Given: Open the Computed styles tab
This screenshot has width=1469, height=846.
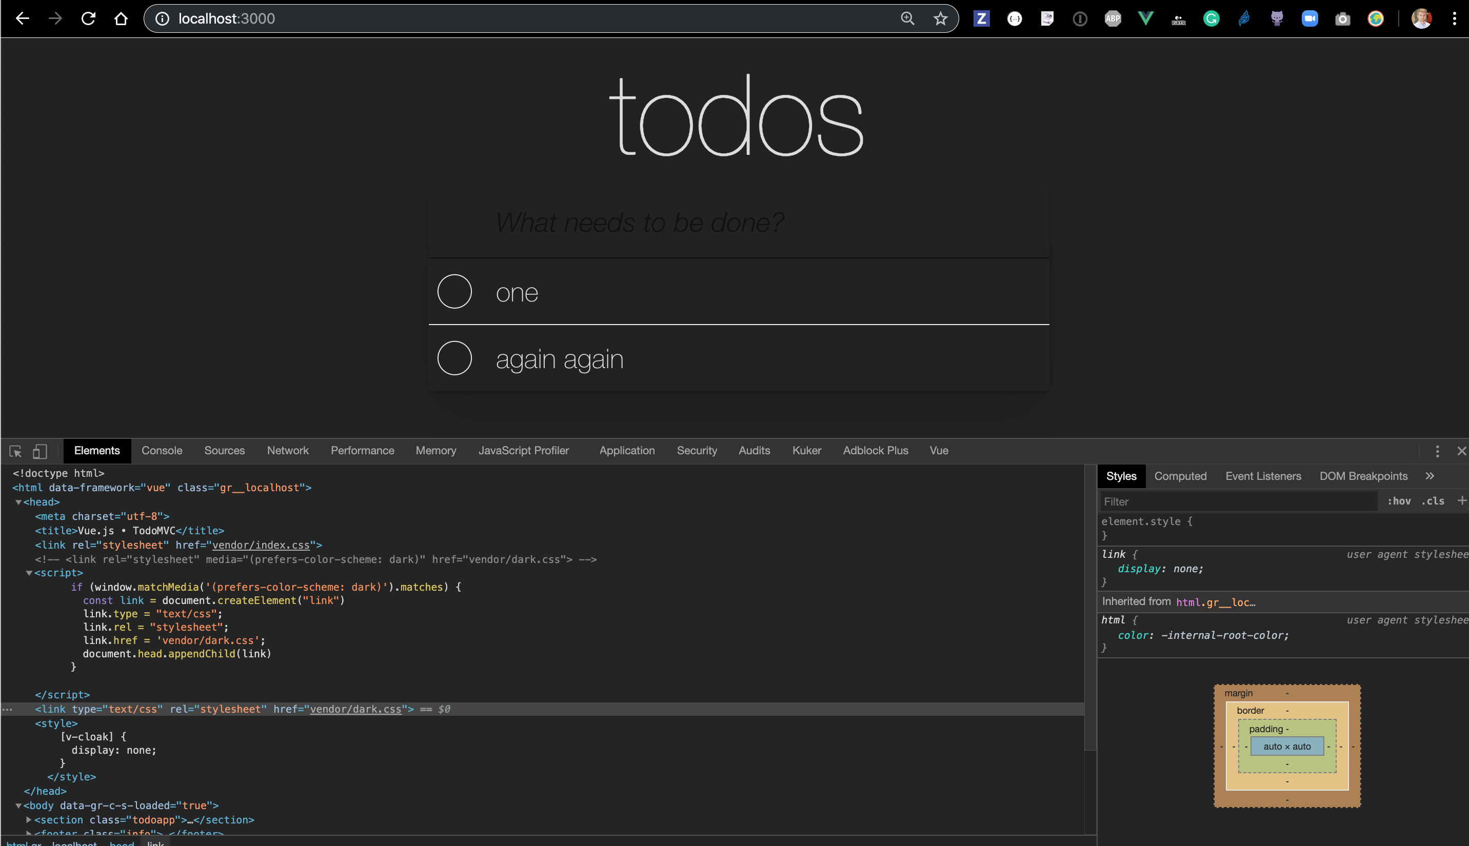Looking at the screenshot, I should (x=1180, y=476).
